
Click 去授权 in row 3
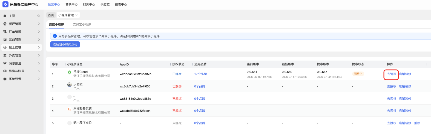point(392,99)
